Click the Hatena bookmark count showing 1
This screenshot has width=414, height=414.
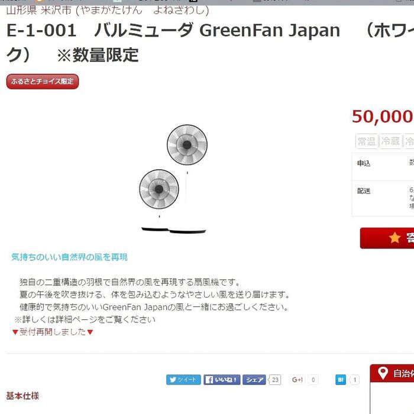click(x=354, y=380)
